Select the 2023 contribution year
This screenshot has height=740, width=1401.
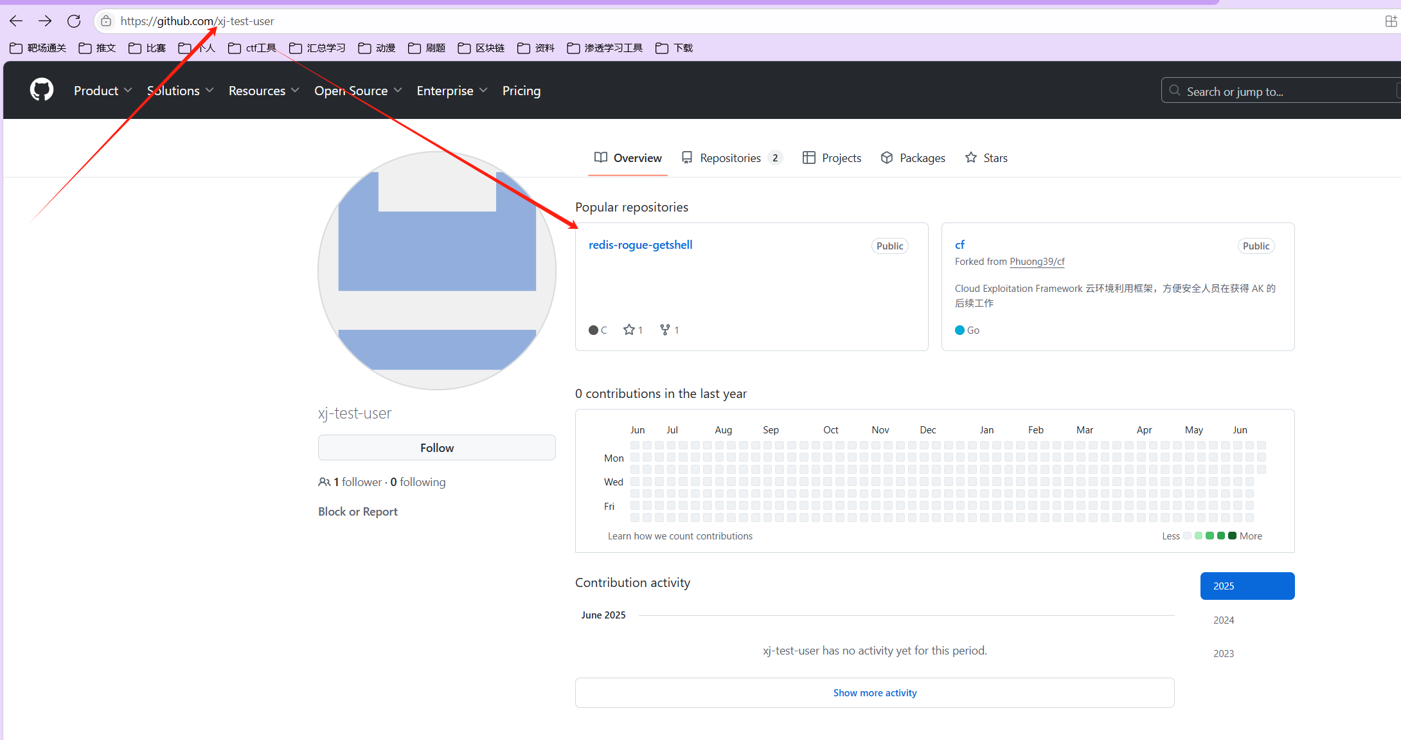pos(1224,653)
